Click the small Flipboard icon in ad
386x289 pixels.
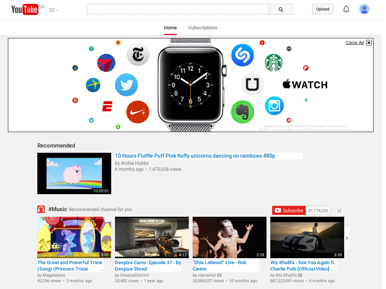306,68
